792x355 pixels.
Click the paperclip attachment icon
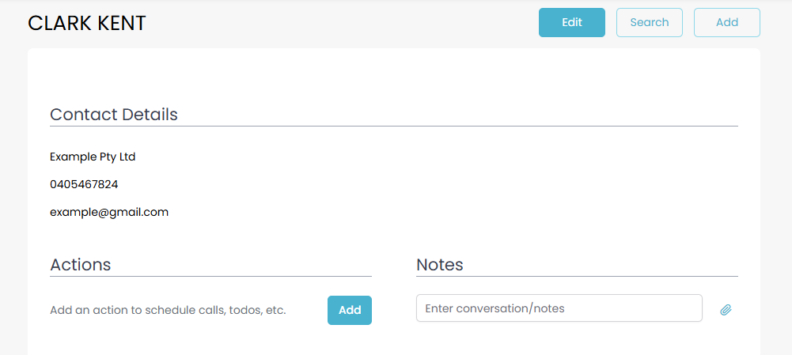pos(726,310)
